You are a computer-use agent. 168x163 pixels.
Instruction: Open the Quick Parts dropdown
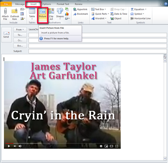tap(100, 14)
